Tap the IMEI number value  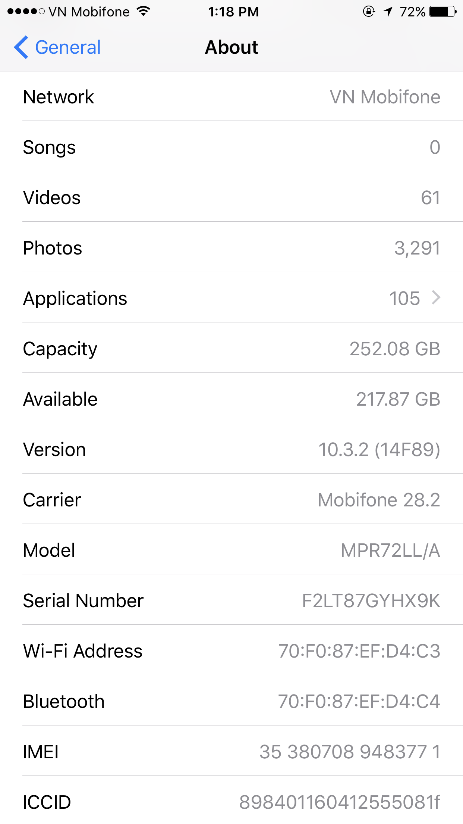coord(350,752)
